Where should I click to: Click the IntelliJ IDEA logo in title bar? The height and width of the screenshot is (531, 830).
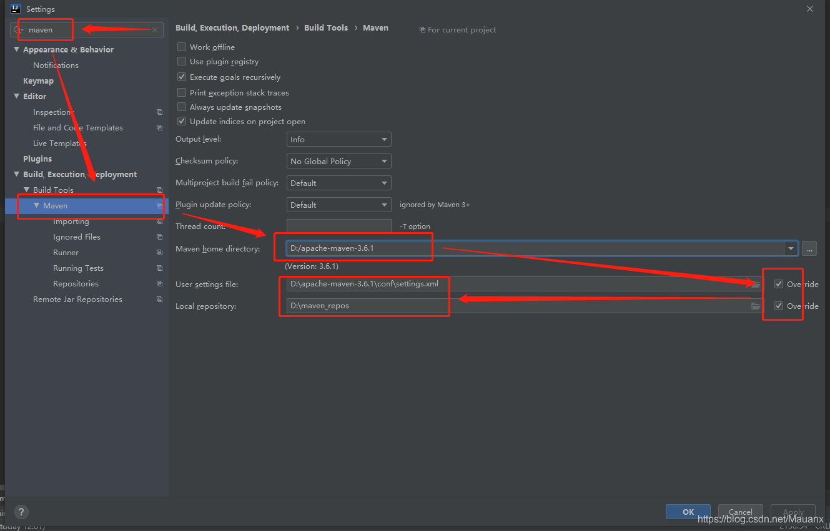click(x=16, y=9)
